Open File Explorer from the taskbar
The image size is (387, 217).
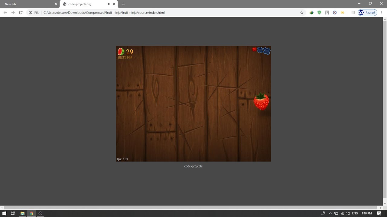tap(22, 213)
